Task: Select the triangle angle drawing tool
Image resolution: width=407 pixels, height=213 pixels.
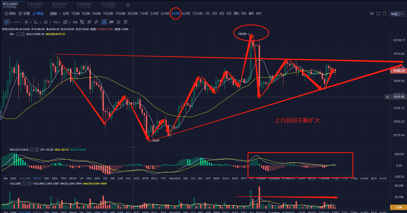Action: (x=36, y=22)
